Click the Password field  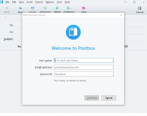(x=84, y=74)
